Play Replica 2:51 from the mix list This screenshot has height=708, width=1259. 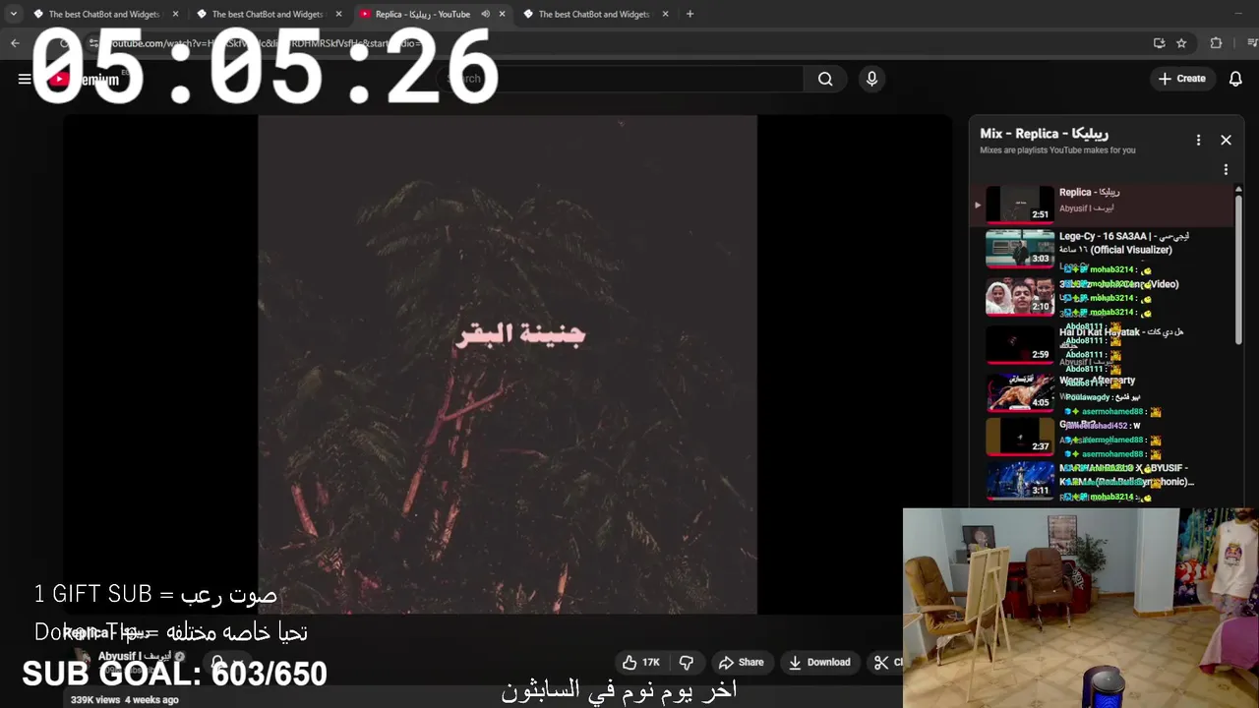(1102, 205)
